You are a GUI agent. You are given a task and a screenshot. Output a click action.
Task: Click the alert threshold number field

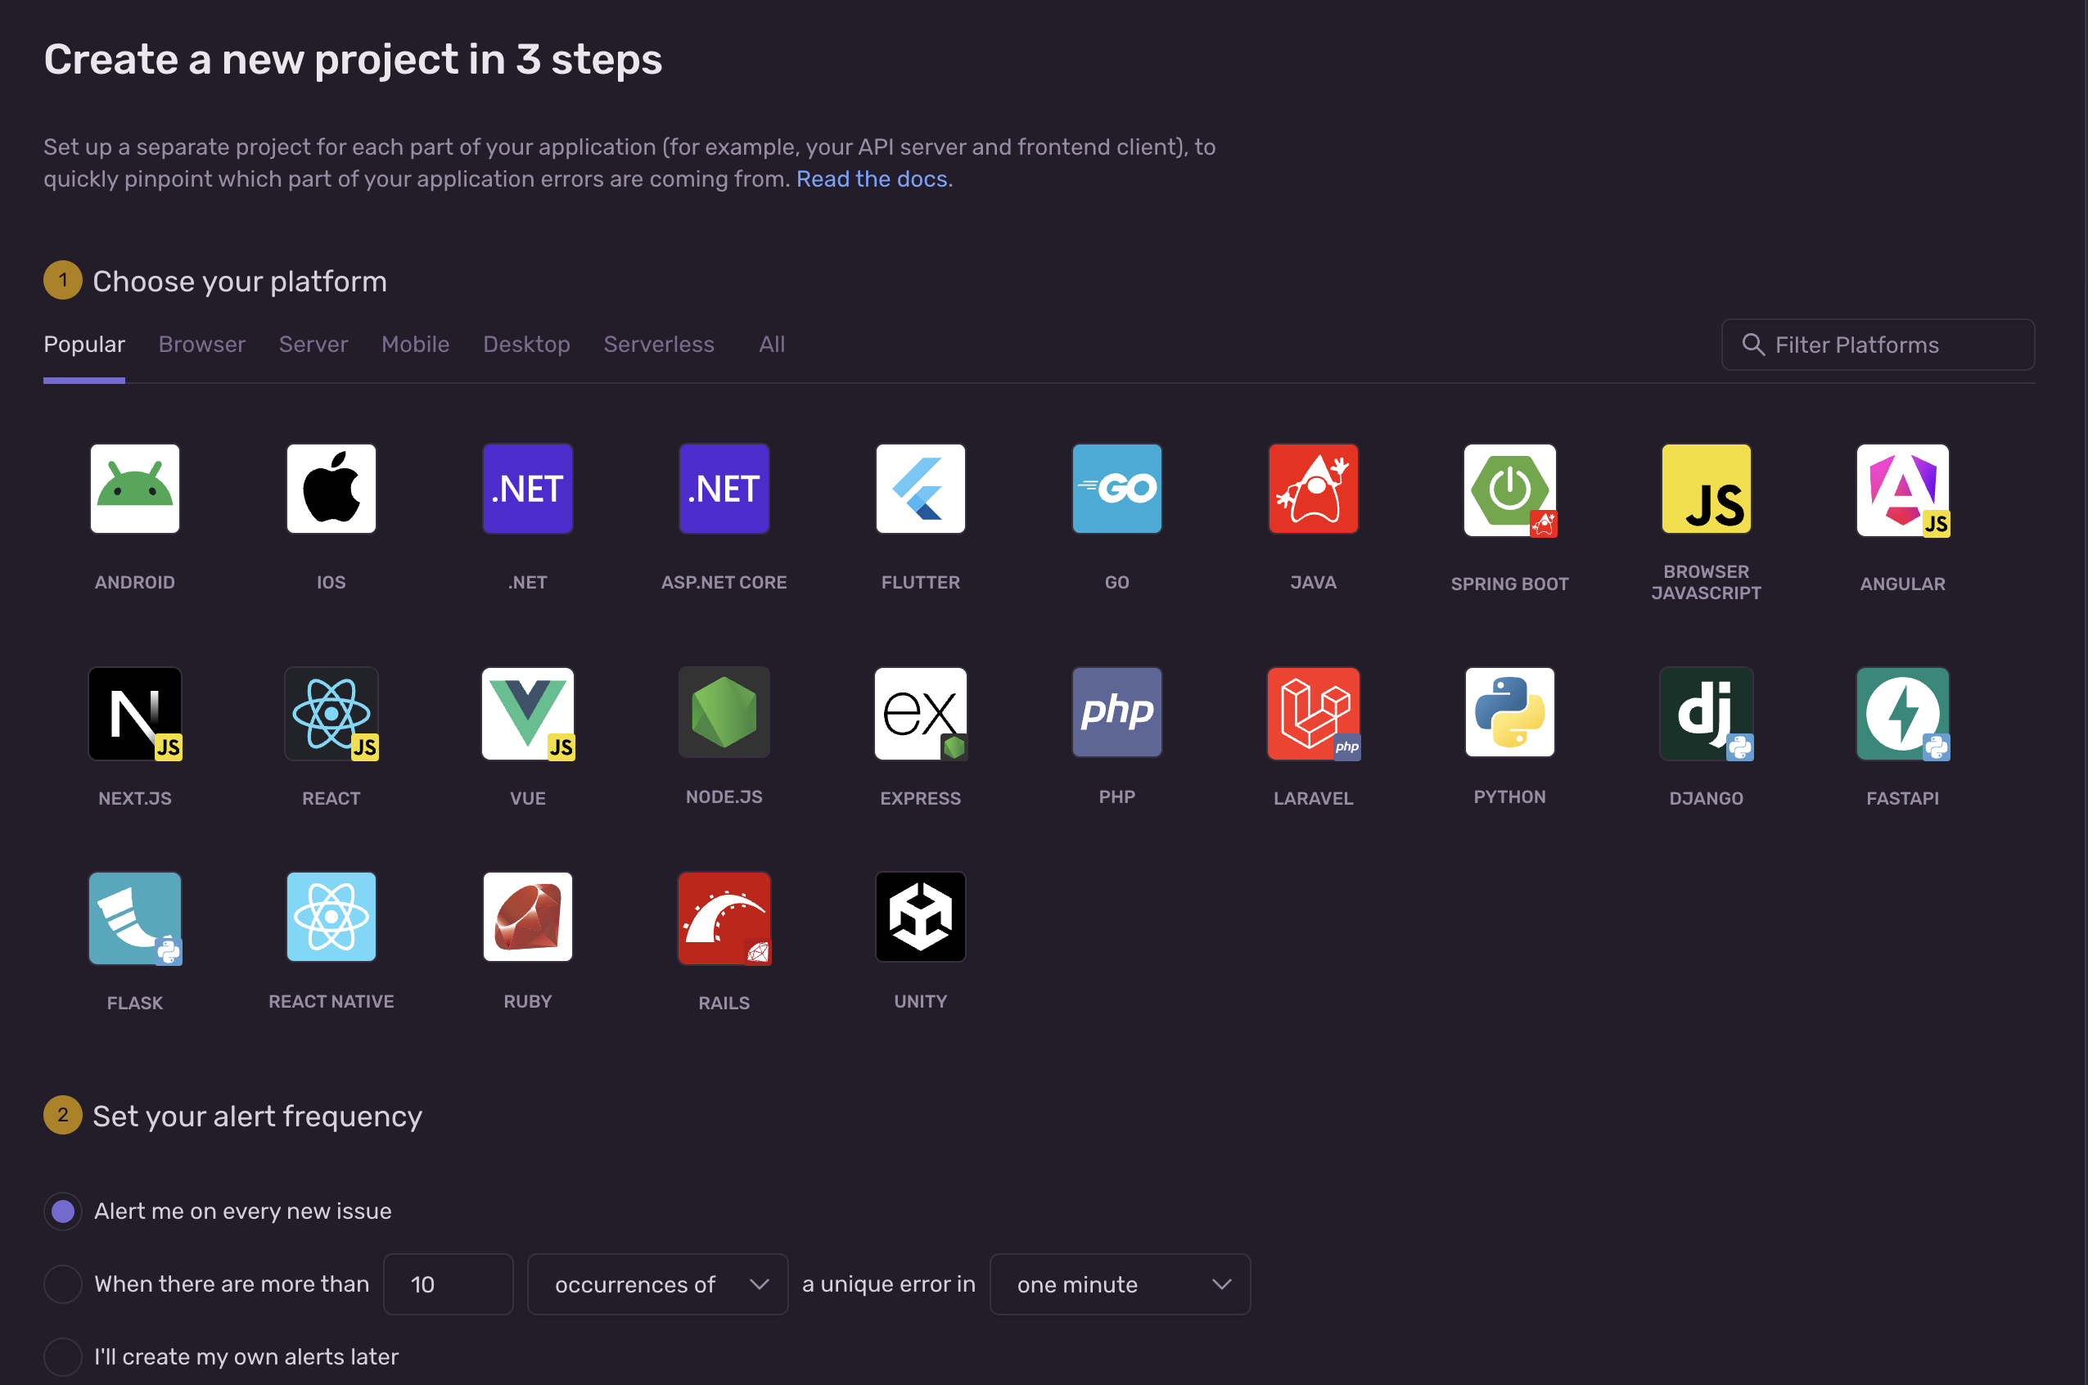[x=448, y=1284]
